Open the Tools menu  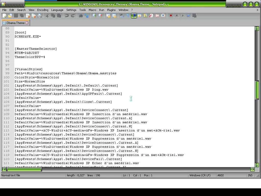(x=82, y=10)
